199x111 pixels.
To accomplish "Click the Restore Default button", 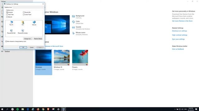I will 38,39.
